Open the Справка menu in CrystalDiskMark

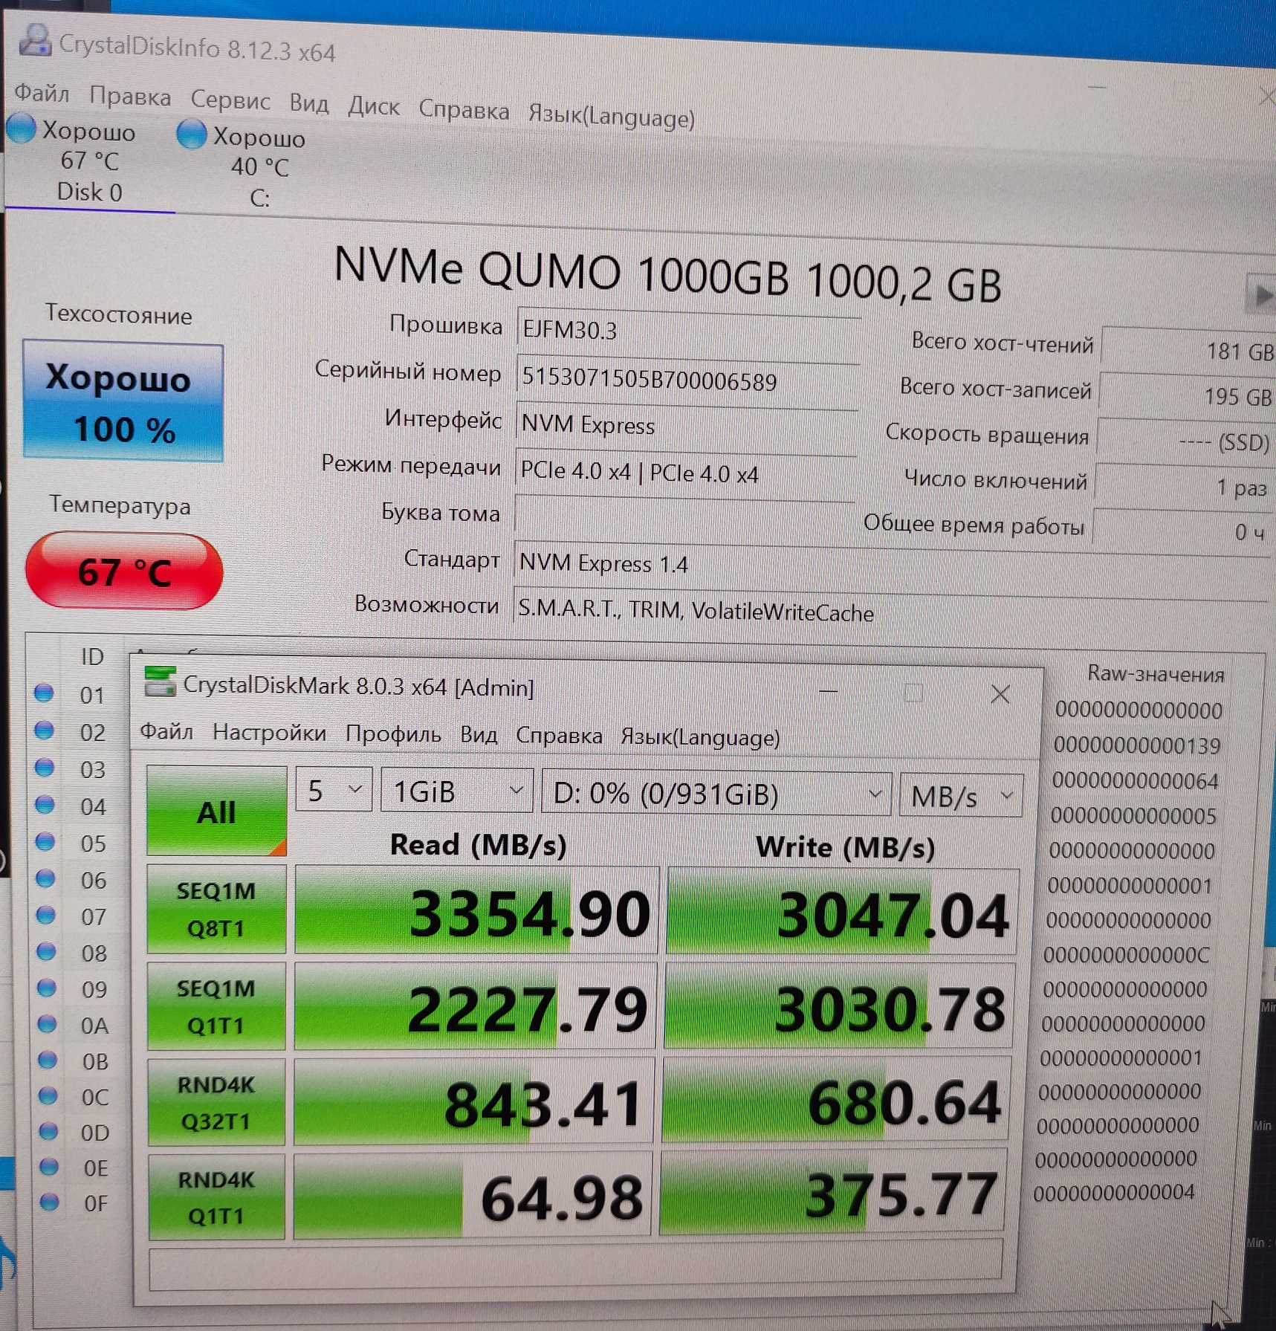click(x=559, y=736)
